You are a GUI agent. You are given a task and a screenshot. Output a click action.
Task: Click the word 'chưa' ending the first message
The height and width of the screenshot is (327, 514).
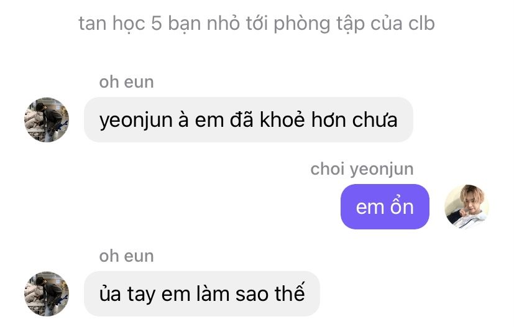click(x=375, y=120)
